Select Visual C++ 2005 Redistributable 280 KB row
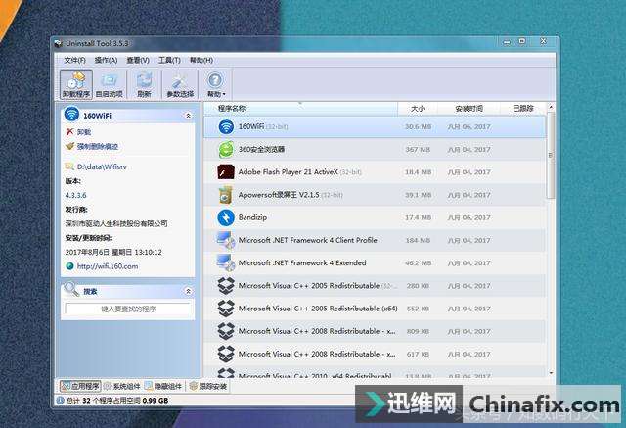 click(375, 286)
